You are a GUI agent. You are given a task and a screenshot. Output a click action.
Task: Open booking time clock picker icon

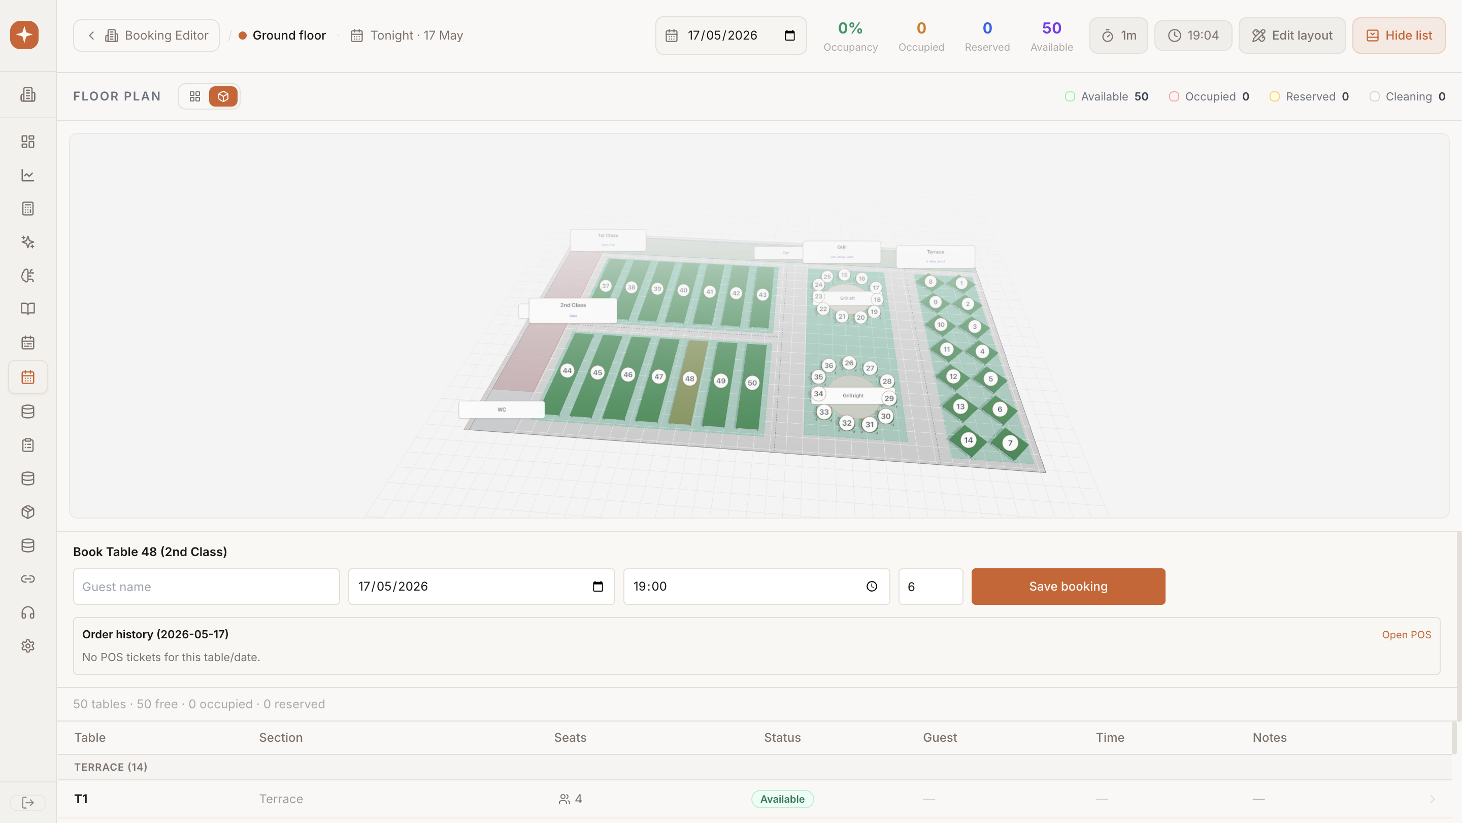(x=872, y=587)
